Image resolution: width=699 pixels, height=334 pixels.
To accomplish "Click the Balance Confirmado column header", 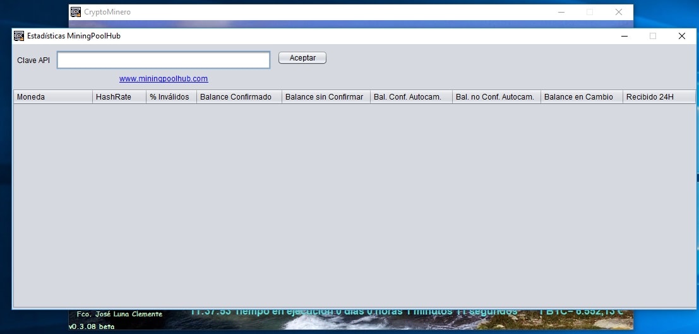I will [x=239, y=97].
